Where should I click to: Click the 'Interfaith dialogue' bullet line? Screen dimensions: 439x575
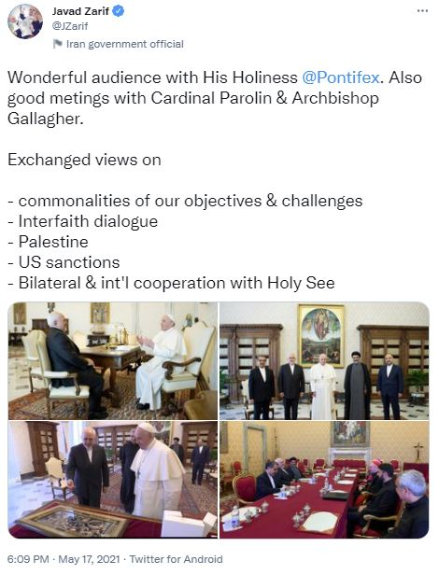click(82, 221)
